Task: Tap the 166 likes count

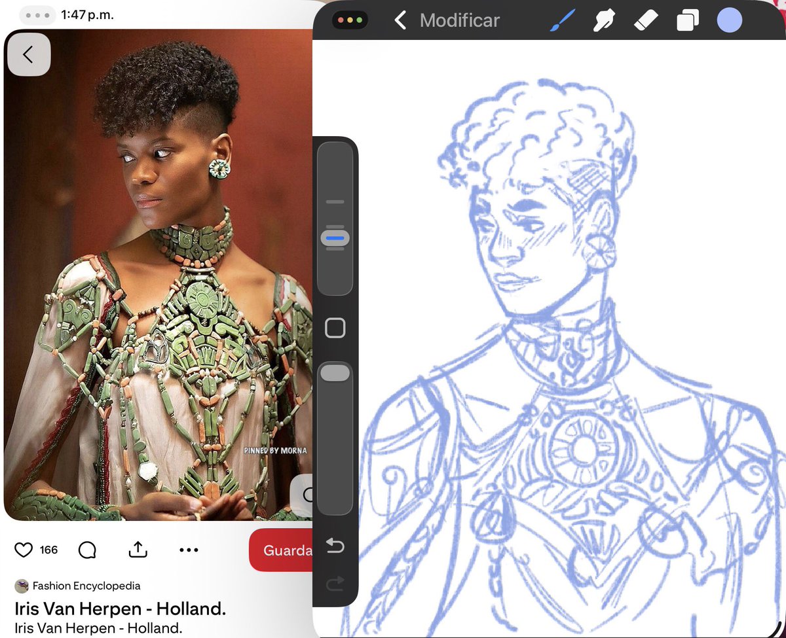Action: coord(49,550)
